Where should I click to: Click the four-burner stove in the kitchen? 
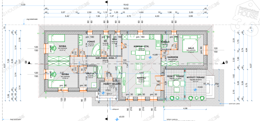pos(152,37)
